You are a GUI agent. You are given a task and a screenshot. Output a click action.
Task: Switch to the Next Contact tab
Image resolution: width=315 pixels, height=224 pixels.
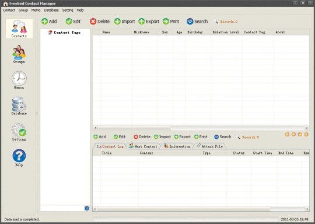point(143,146)
